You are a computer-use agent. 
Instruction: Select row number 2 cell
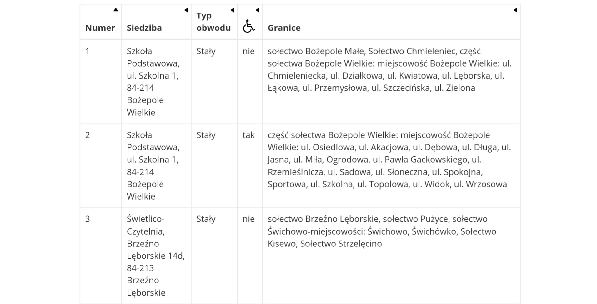coord(88,135)
